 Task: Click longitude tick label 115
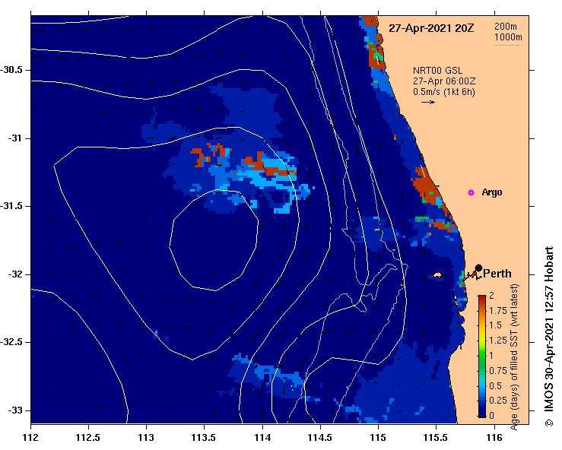point(378,438)
